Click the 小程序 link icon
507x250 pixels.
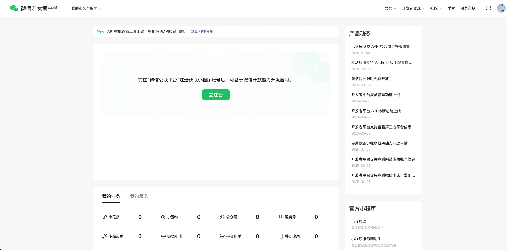105,217
